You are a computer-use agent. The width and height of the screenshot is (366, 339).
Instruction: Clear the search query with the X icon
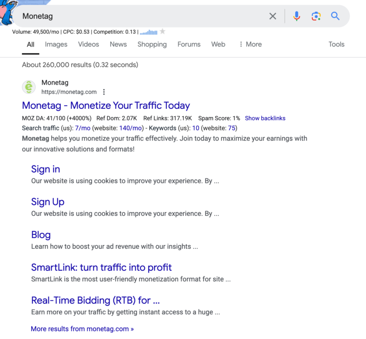point(273,16)
